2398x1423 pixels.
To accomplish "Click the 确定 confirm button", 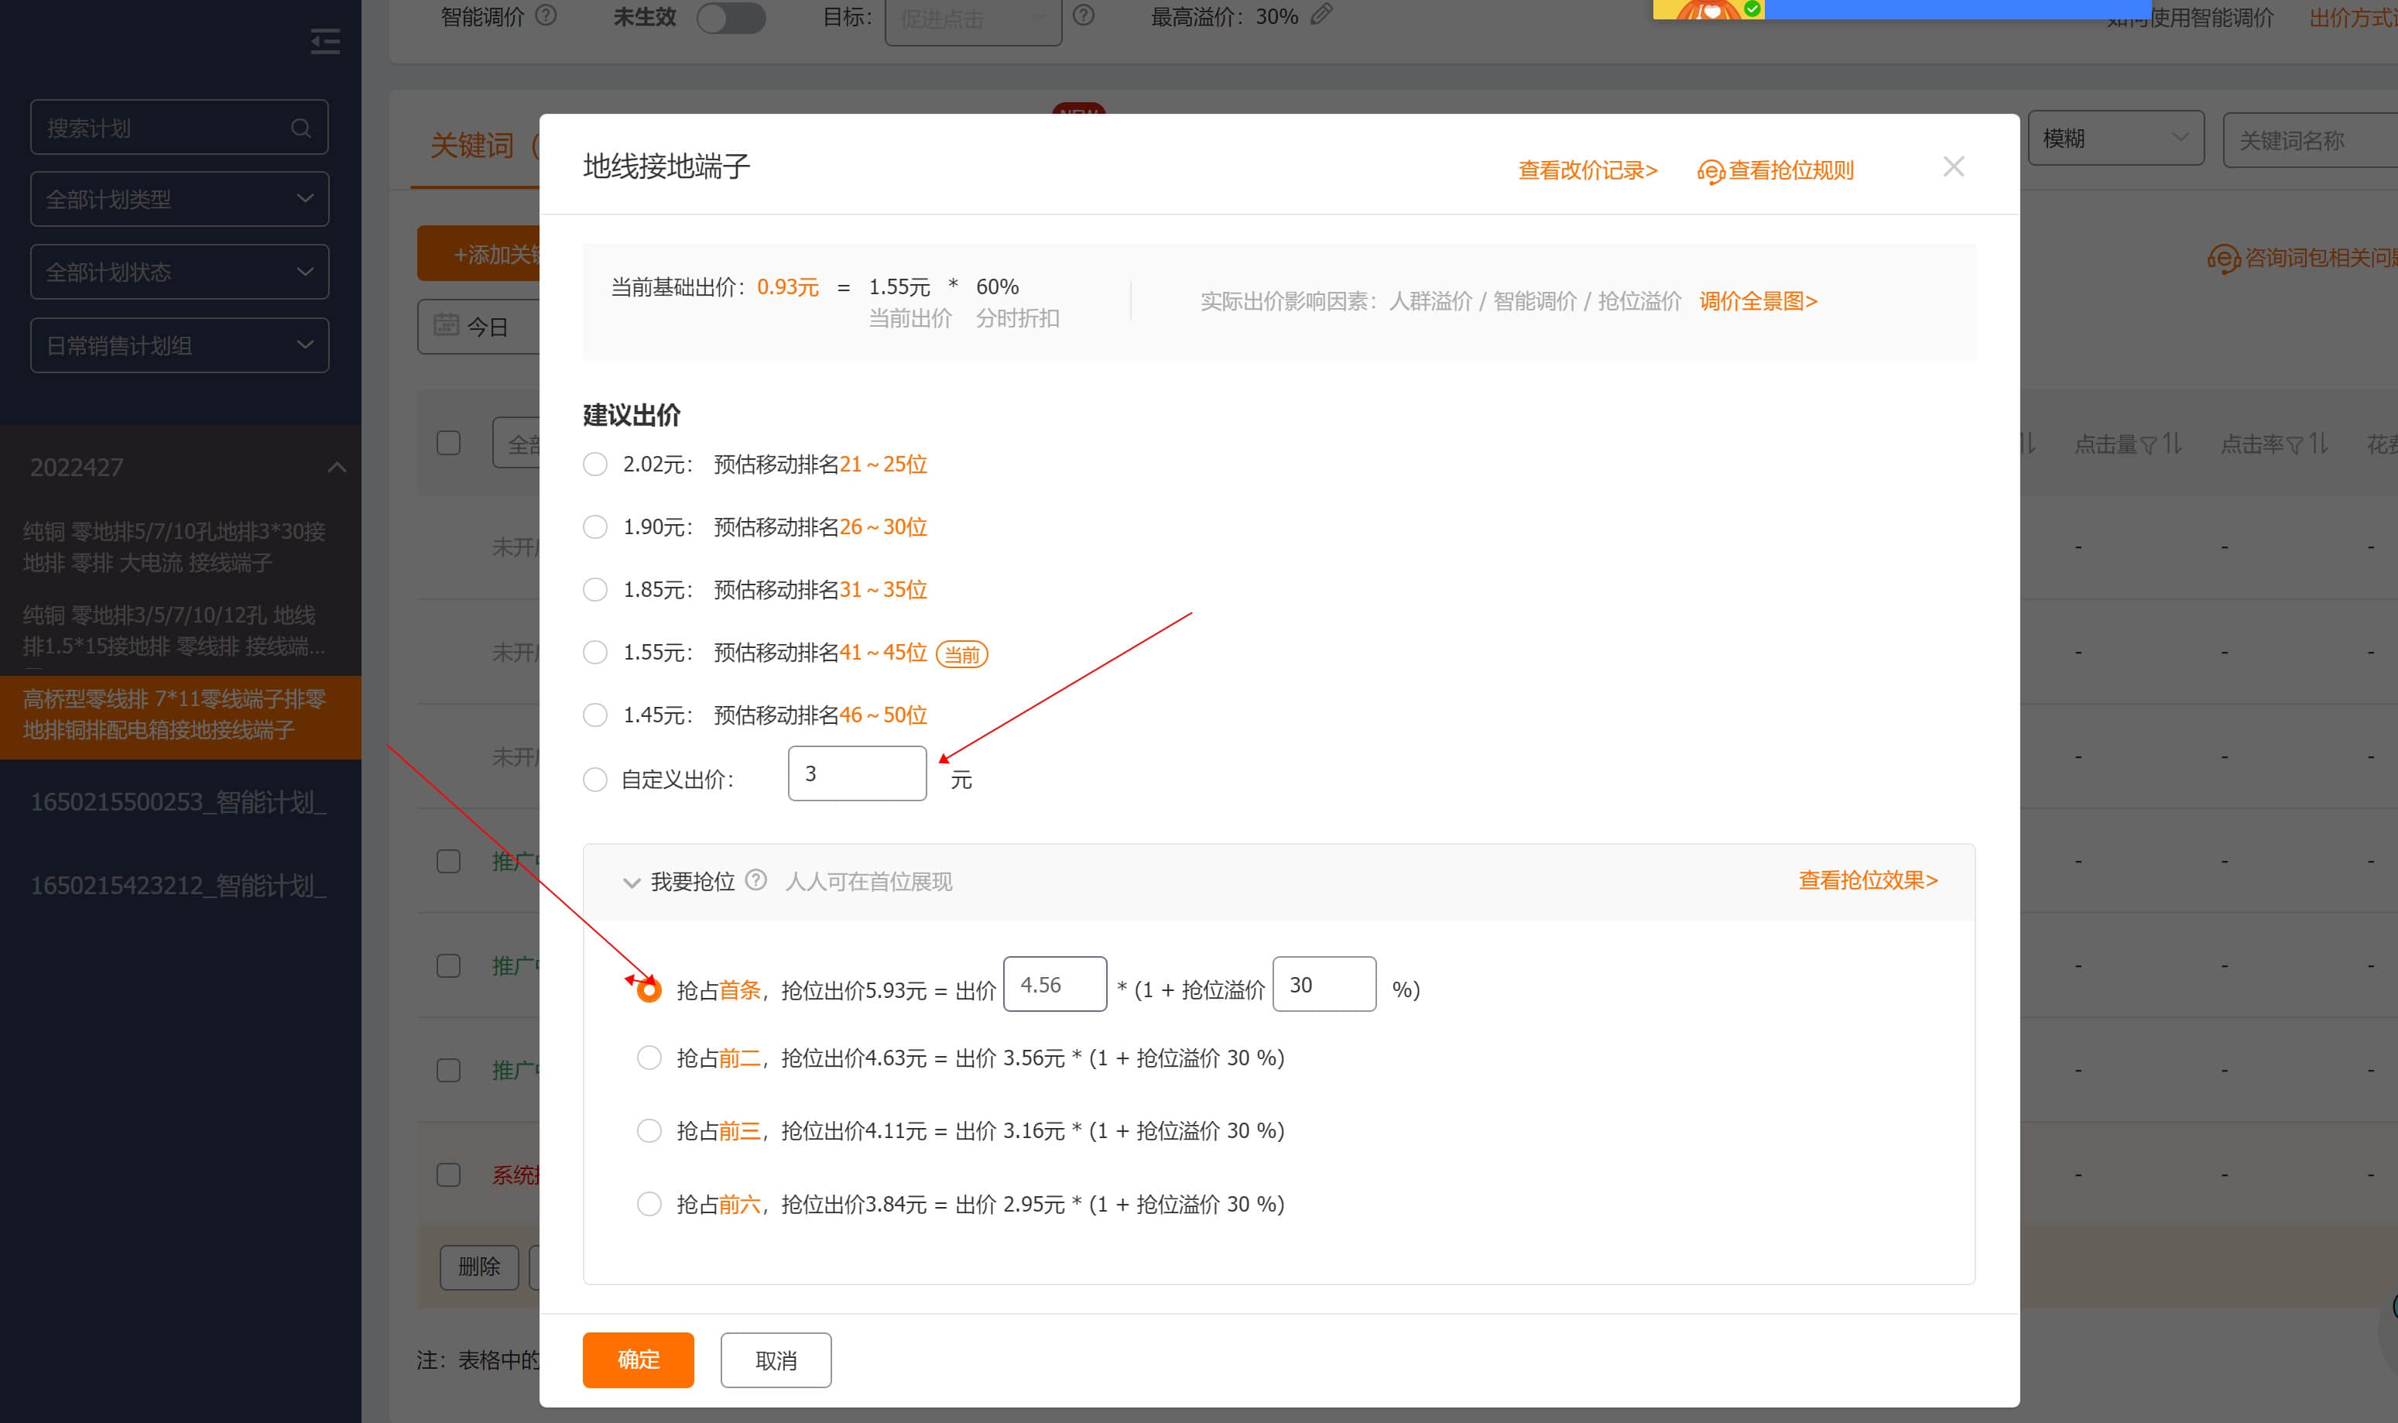I will pos(637,1359).
